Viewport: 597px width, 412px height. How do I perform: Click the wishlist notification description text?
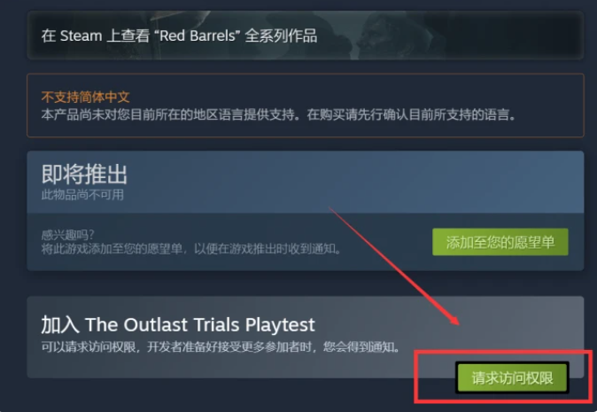pyautogui.click(x=190, y=249)
